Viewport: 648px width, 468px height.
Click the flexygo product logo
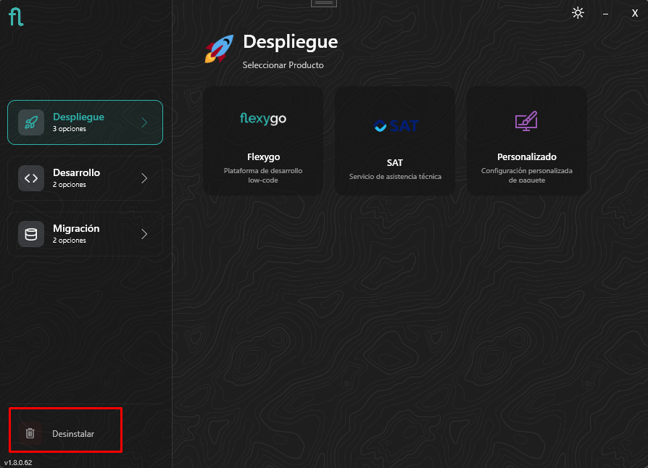tap(263, 119)
